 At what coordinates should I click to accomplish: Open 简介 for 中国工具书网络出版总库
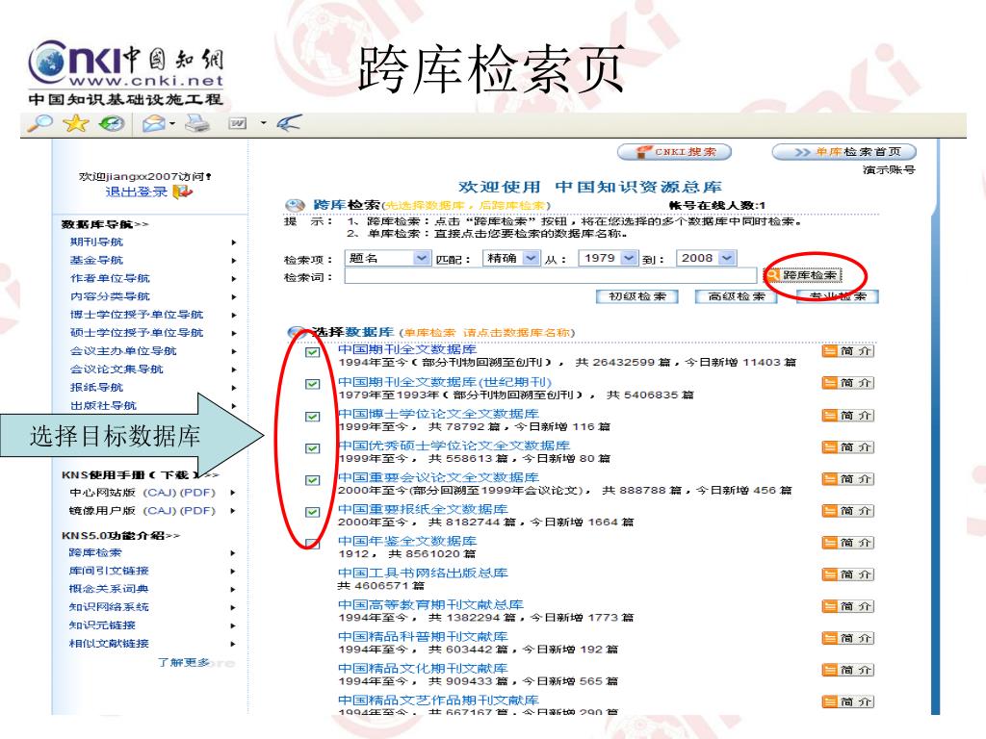coord(847,574)
